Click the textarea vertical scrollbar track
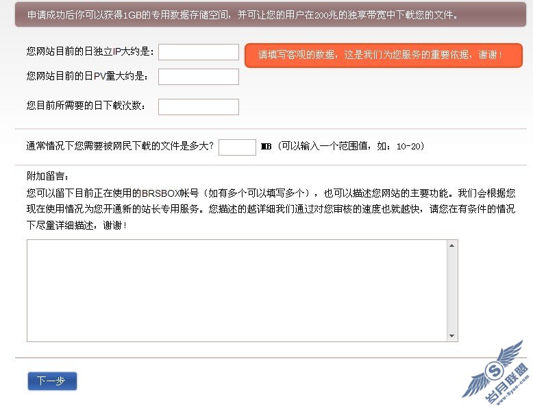 click(x=451, y=290)
